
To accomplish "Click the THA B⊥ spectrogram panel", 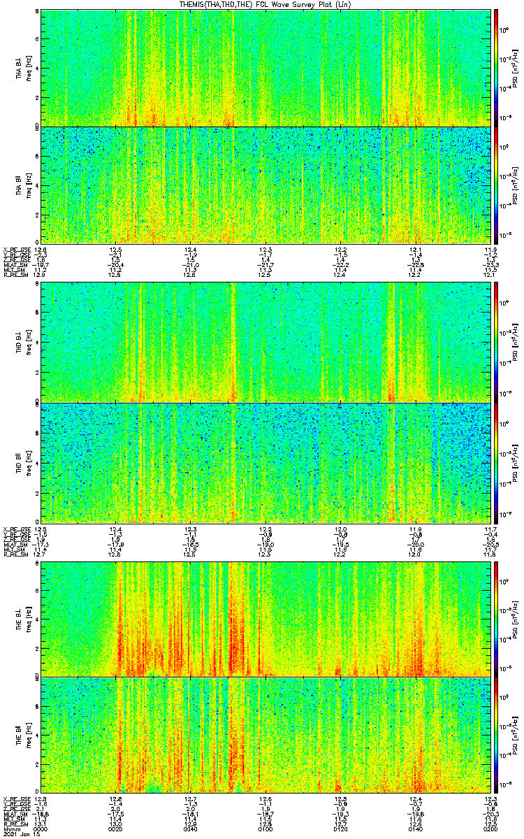I will 265,68.
